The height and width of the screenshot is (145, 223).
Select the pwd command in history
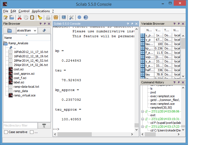(x=153, y=92)
